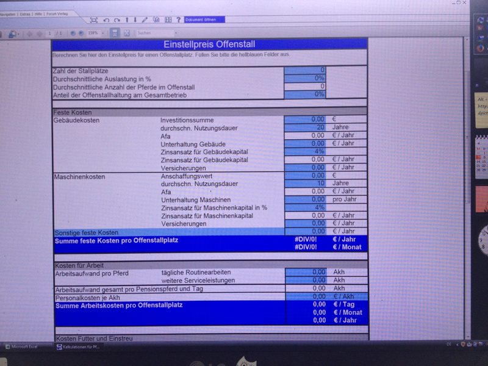Click the undo arrow icon
The width and height of the screenshot is (488, 366).
click(106, 20)
